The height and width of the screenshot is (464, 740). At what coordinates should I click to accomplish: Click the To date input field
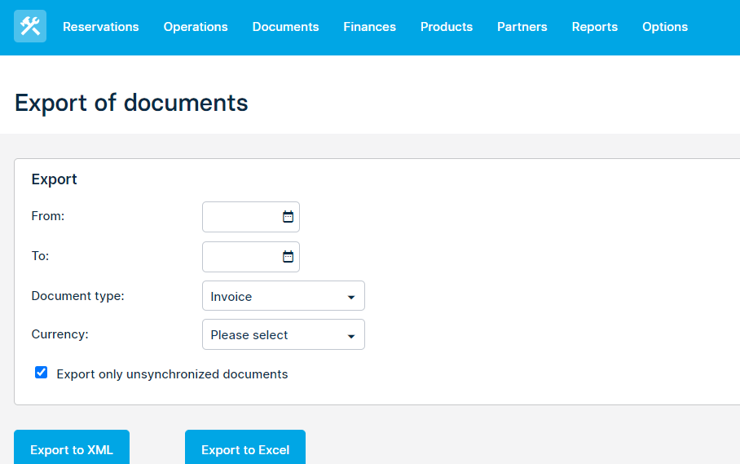(250, 257)
